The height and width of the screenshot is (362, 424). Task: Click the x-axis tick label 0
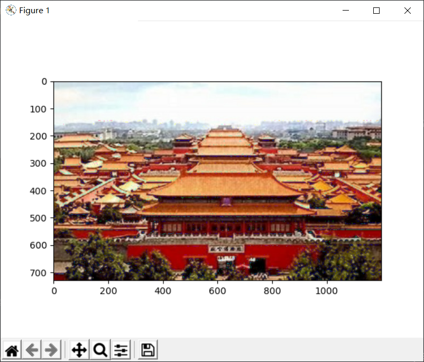[54, 291]
